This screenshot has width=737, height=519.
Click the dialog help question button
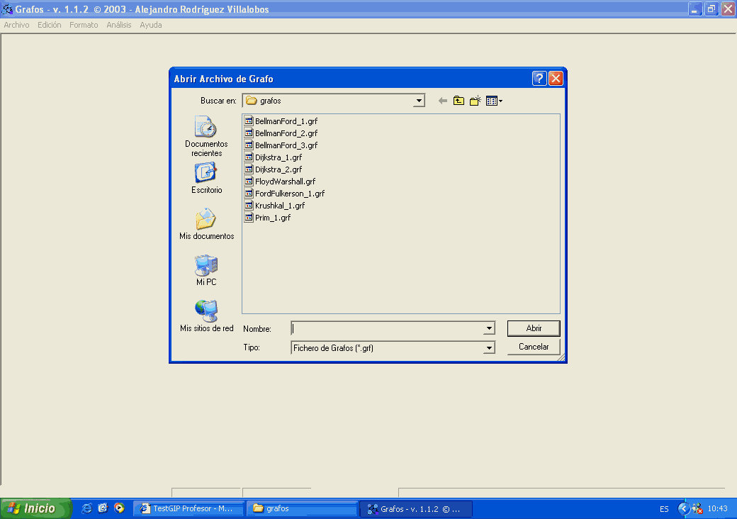539,79
